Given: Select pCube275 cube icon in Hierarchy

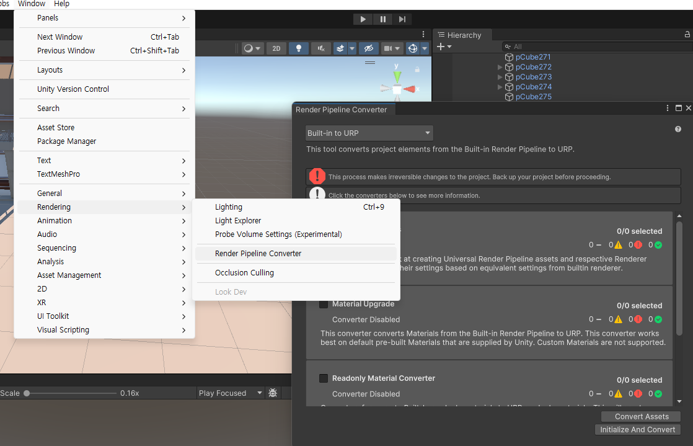Looking at the screenshot, I should click(x=509, y=97).
